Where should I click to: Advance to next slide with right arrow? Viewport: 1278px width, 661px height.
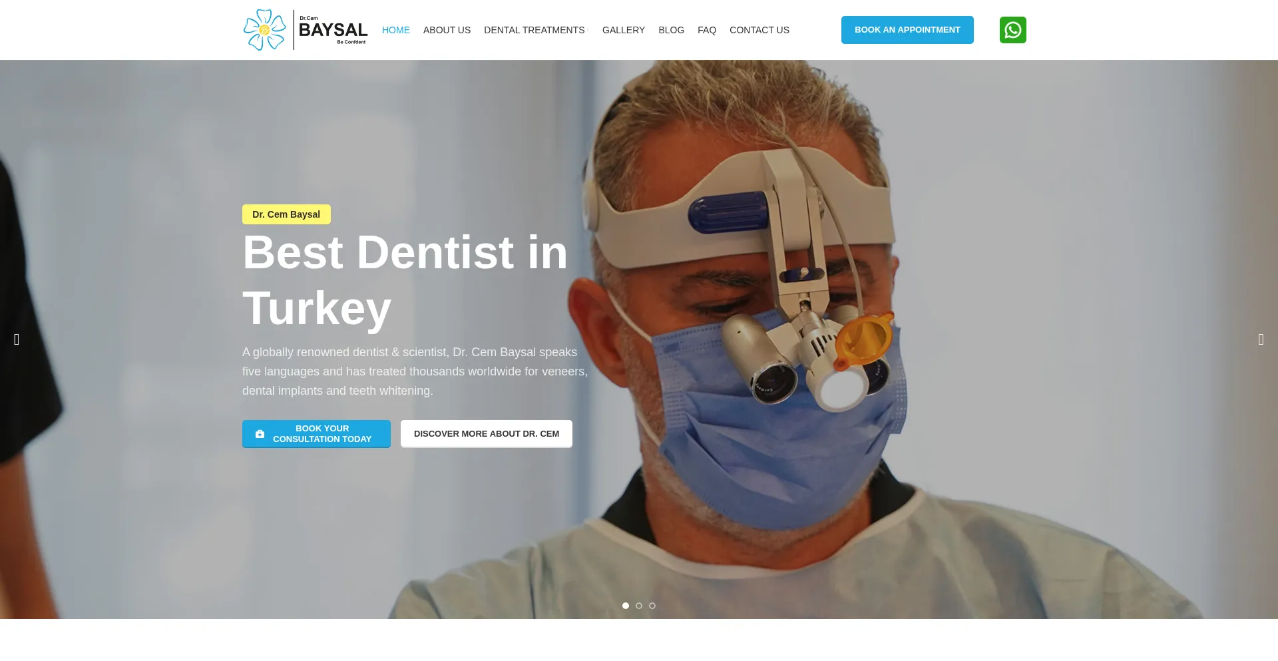(x=1261, y=339)
